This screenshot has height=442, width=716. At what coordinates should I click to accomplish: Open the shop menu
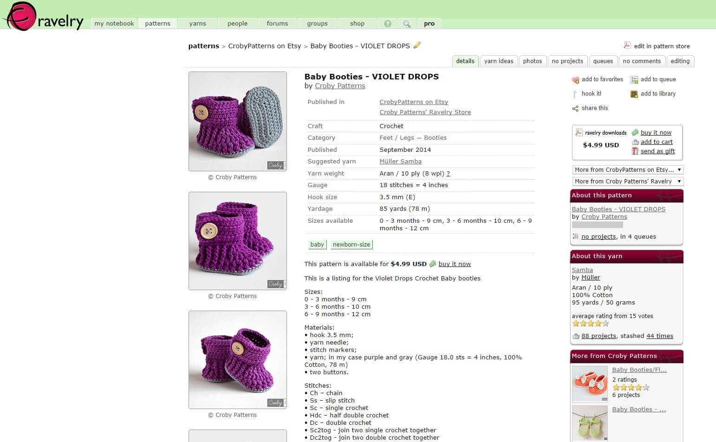point(357,24)
